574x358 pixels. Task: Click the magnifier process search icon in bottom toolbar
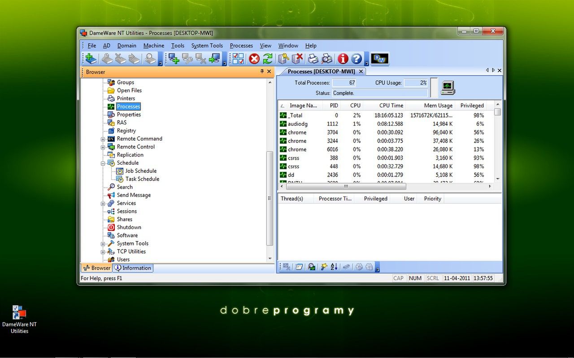click(x=311, y=267)
